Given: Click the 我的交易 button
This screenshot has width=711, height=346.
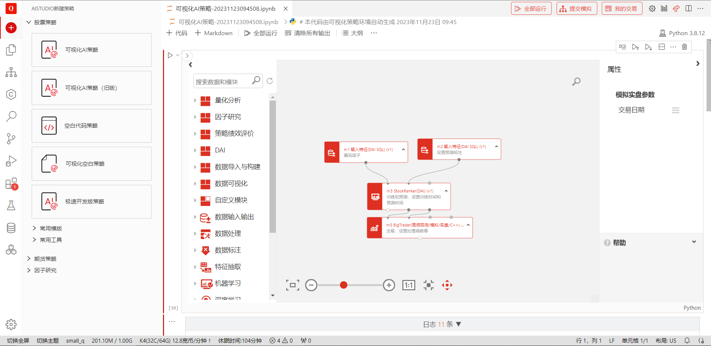Looking at the screenshot, I should (622, 9).
